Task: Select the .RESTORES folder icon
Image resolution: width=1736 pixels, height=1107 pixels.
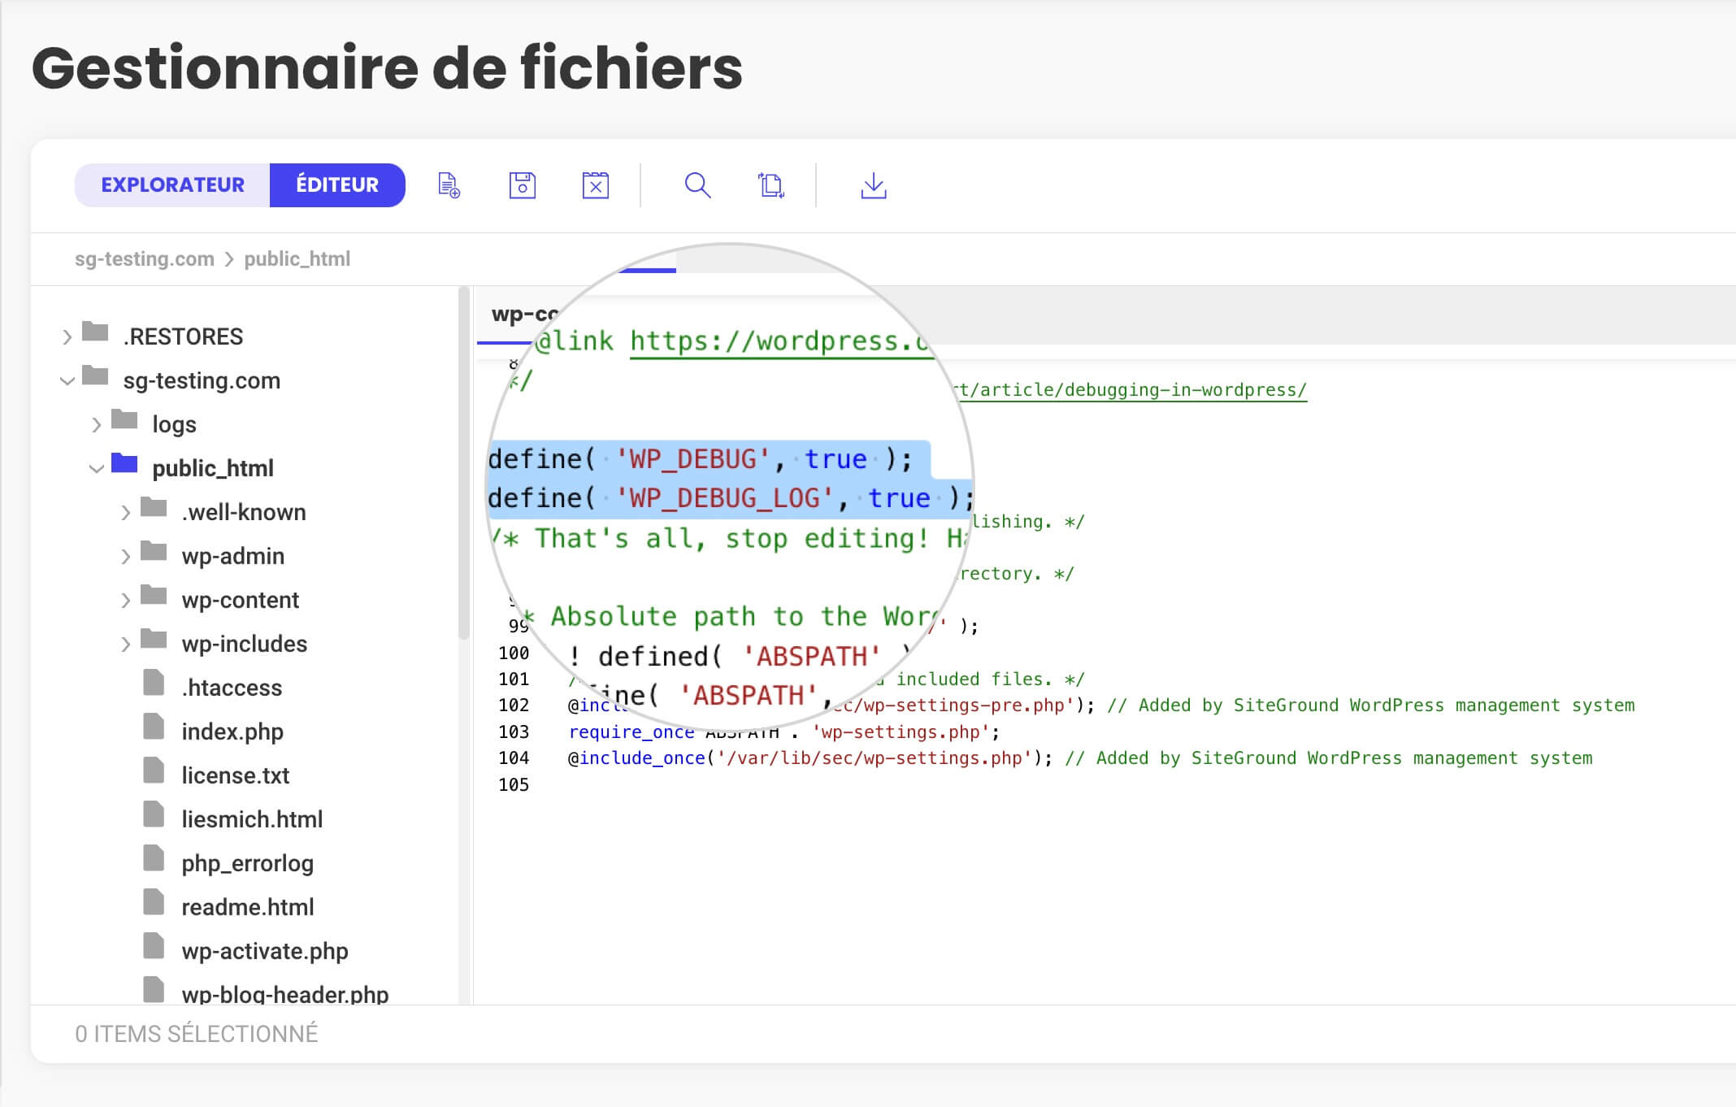Action: 95,332
